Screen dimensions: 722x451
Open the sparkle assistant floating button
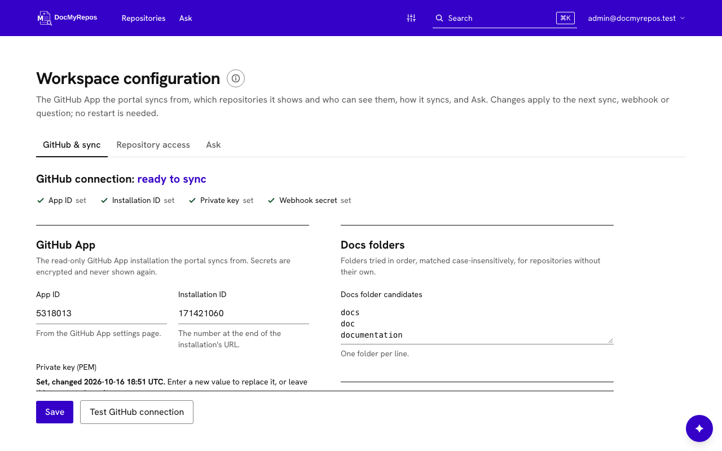tap(699, 428)
